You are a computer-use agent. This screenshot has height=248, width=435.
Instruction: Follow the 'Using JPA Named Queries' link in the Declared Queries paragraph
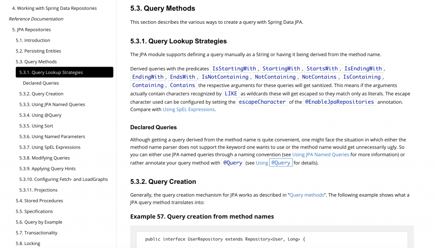pyautogui.click(x=321, y=155)
